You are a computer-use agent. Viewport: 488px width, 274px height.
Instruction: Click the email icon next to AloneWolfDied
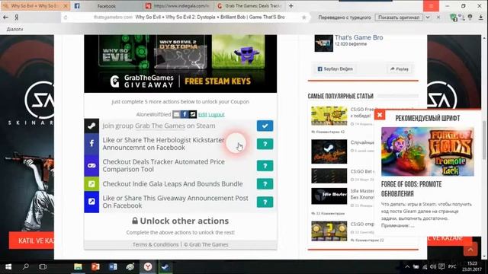176,114
